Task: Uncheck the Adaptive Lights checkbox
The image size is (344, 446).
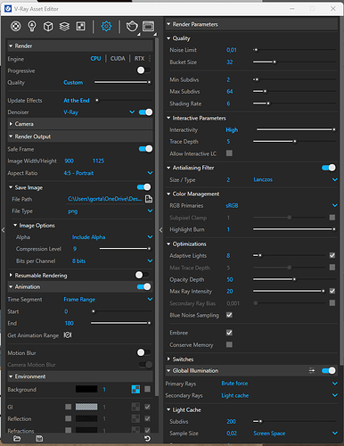Action: tap(332, 255)
